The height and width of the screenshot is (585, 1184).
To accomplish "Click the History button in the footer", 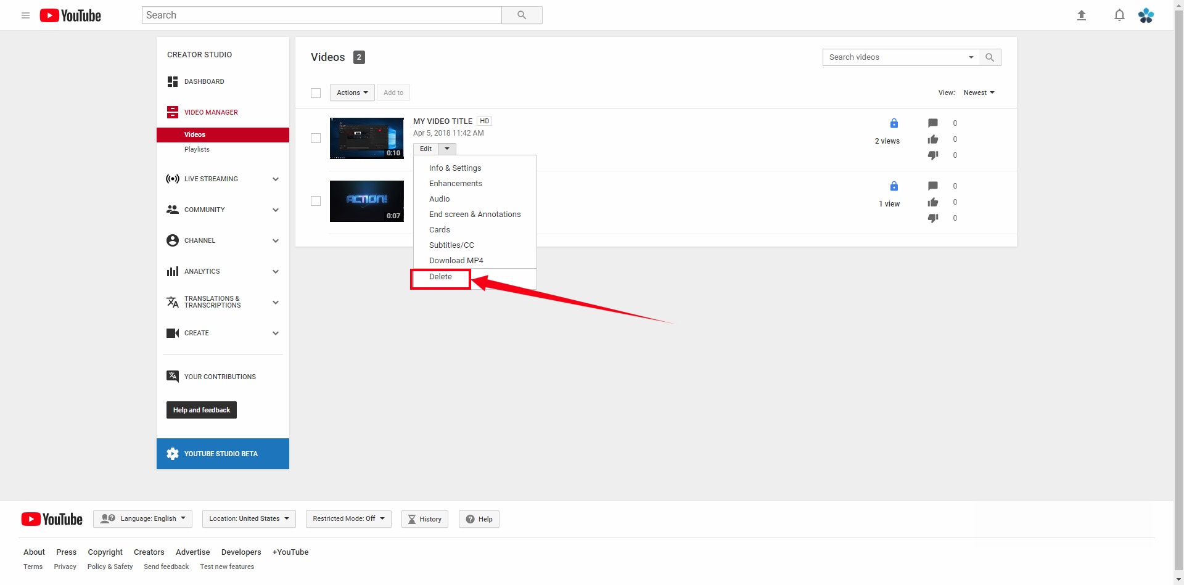I will 425,519.
